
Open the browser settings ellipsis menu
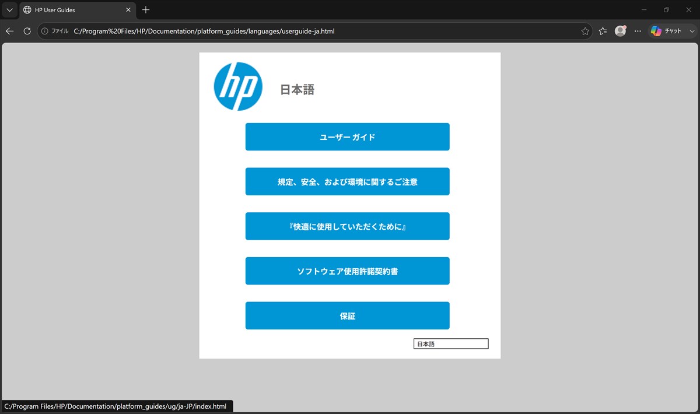pos(638,31)
